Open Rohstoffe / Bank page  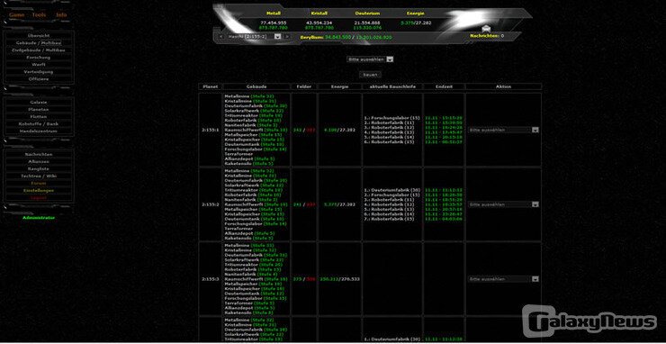coord(39,124)
